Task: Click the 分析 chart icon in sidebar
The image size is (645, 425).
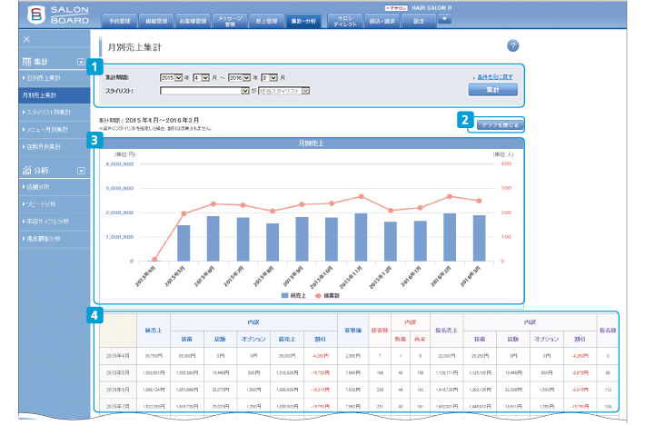Action: point(27,170)
